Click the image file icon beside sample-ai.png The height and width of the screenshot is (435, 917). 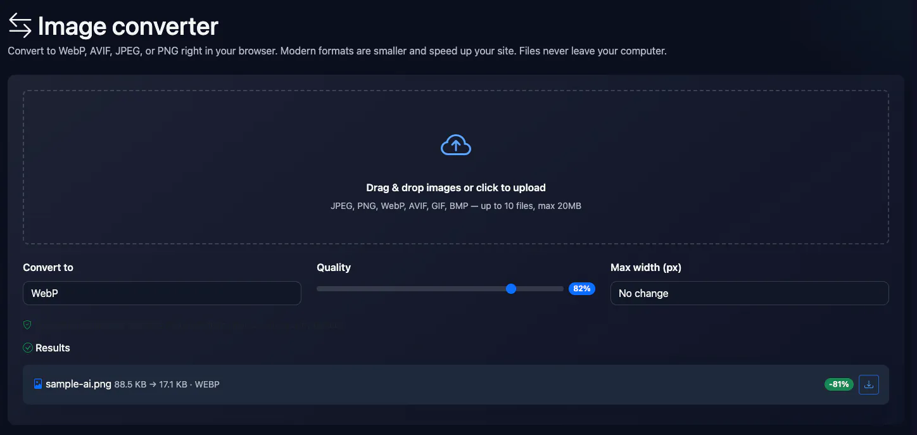click(x=38, y=384)
